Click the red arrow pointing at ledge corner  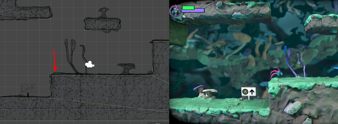coord(54,60)
